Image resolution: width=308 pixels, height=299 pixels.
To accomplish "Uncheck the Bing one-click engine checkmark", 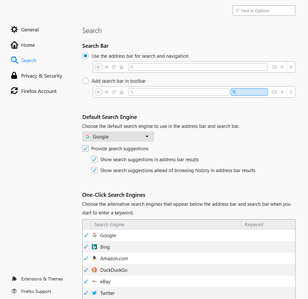I will click(x=86, y=247).
